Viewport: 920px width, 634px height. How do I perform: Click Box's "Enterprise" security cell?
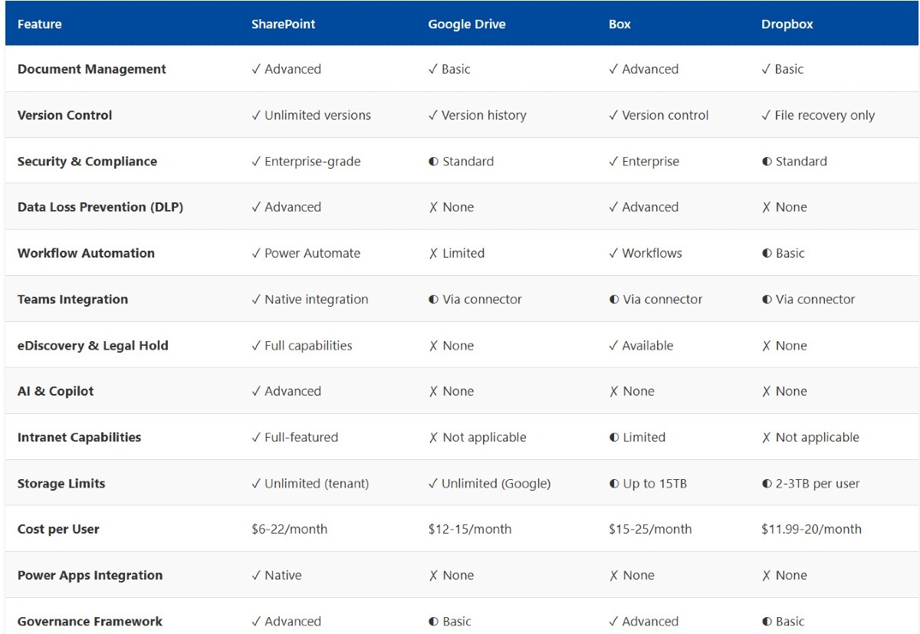pos(644,161)
